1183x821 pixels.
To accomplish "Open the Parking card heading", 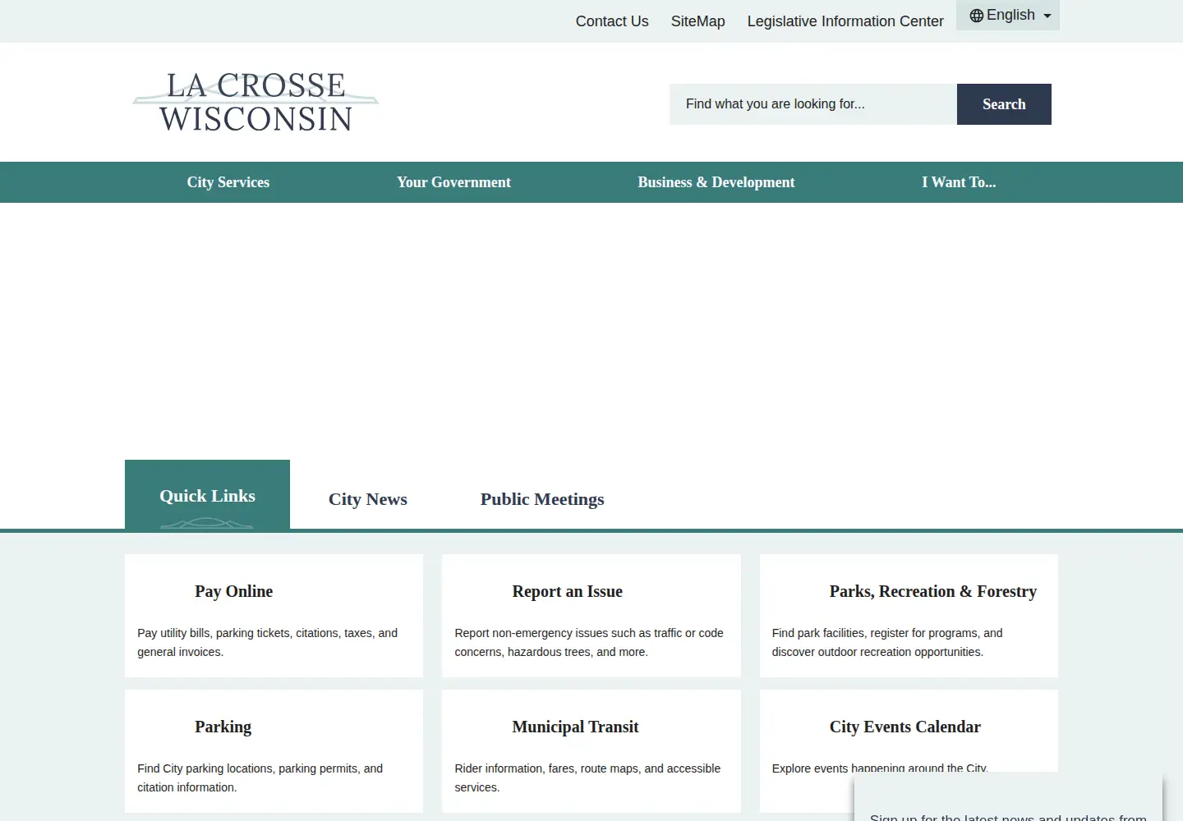I will (x=223, y=727).
